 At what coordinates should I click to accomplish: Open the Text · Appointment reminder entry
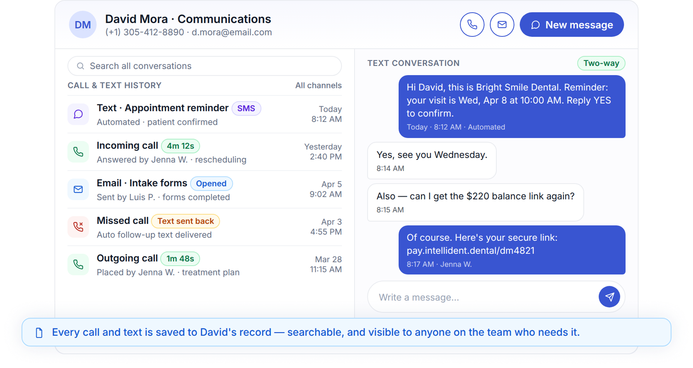point(163,108)
